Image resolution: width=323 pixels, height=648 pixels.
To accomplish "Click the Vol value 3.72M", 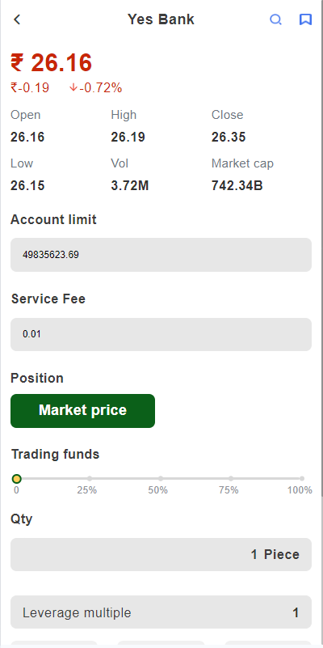I will 130,186.
